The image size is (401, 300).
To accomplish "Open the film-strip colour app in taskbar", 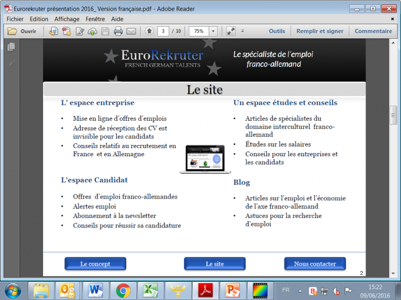I will 260,291.
